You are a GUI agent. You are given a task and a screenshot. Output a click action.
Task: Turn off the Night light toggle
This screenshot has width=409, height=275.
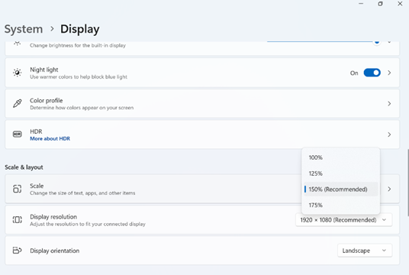372,73
